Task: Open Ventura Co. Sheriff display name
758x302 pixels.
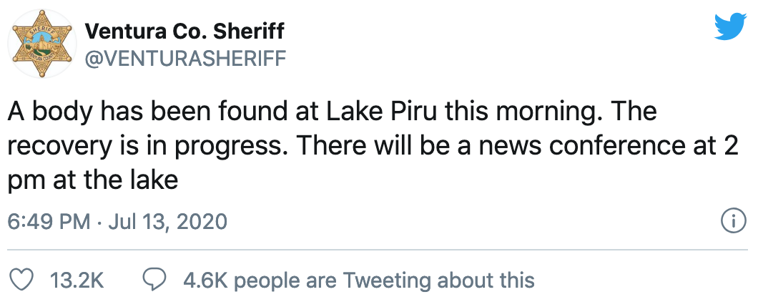Action: [x=184, y=32]
